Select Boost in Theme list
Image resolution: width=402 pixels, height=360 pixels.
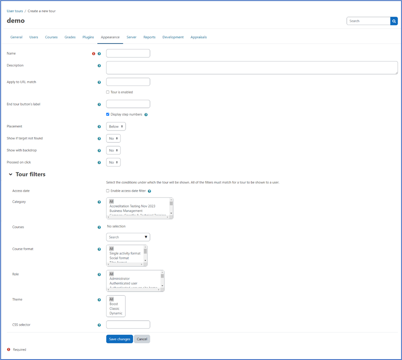pos(114,304)
